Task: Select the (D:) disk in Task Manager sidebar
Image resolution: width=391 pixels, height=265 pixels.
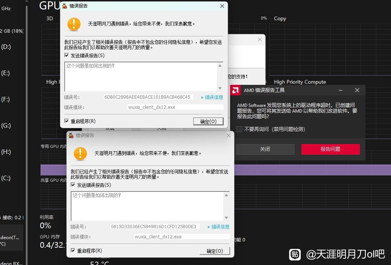Action: [6, 47]
